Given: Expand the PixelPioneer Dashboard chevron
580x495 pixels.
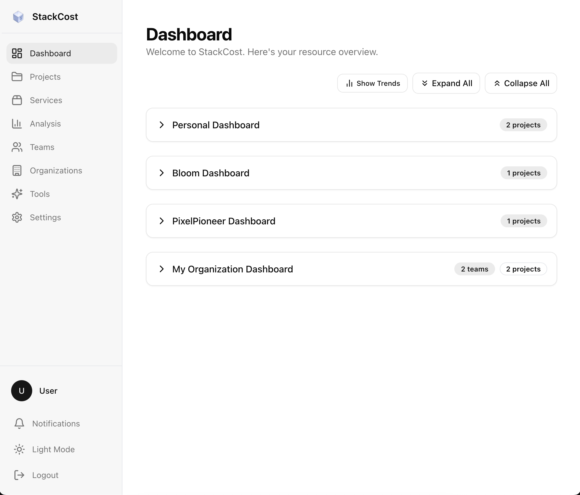Looking at the screenshot, I should coord(162,221).
